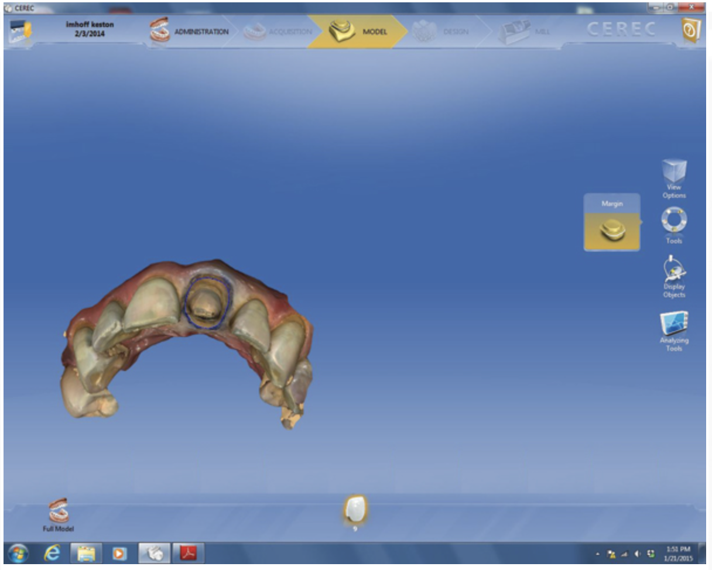Go to the Mill phase
This screenshot has height=570, width=712.
point(524,32)
